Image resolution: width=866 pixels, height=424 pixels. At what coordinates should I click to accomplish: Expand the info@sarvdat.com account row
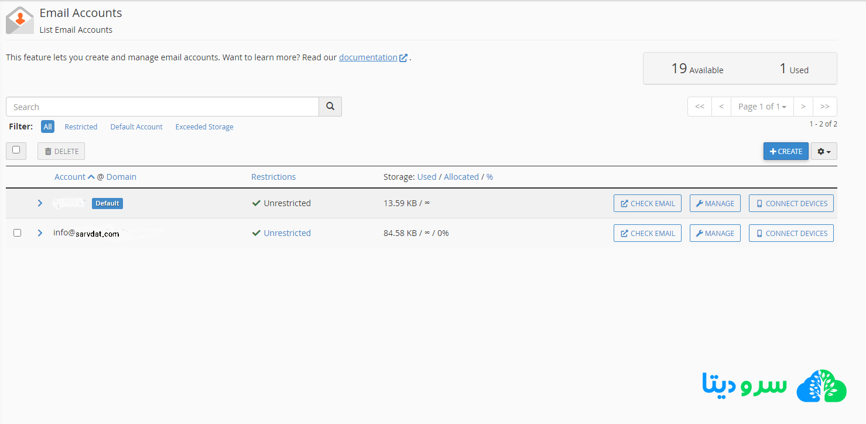(40, 233)
